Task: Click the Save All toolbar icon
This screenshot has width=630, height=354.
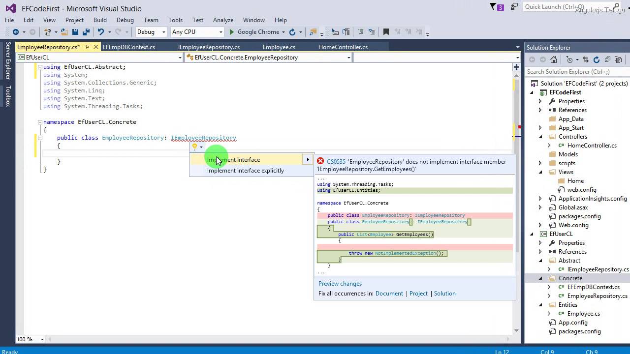Action: [86, 32]
